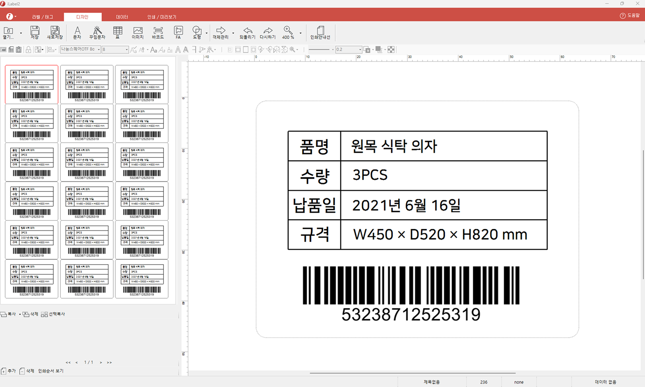Image resolution: width=645 pixels, height=387 pixels.
Task: Click the paste clipboard icon in format bar
Action: (19, 49)
